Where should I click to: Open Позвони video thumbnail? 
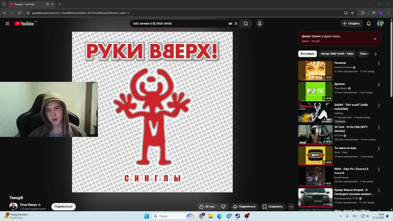tap(315, 71)
